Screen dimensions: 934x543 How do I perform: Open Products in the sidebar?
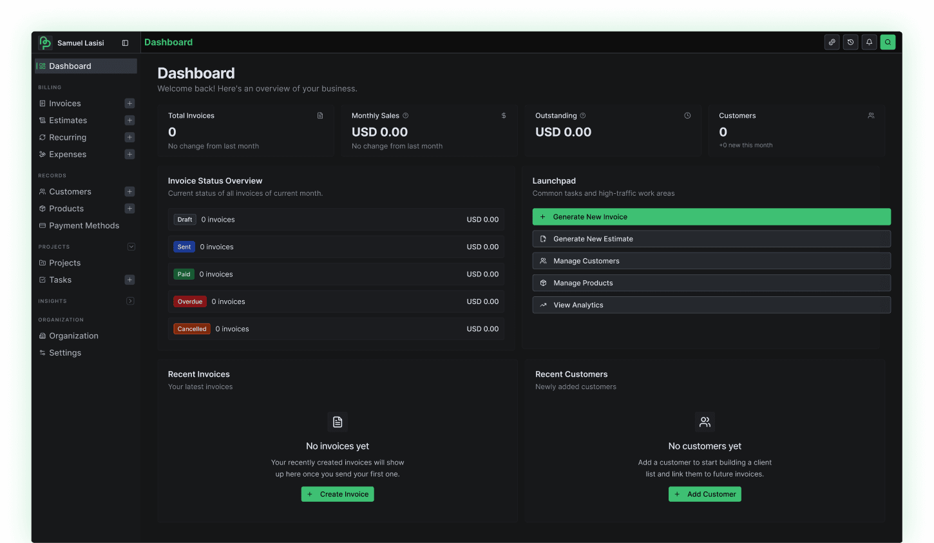pos(66,209)
